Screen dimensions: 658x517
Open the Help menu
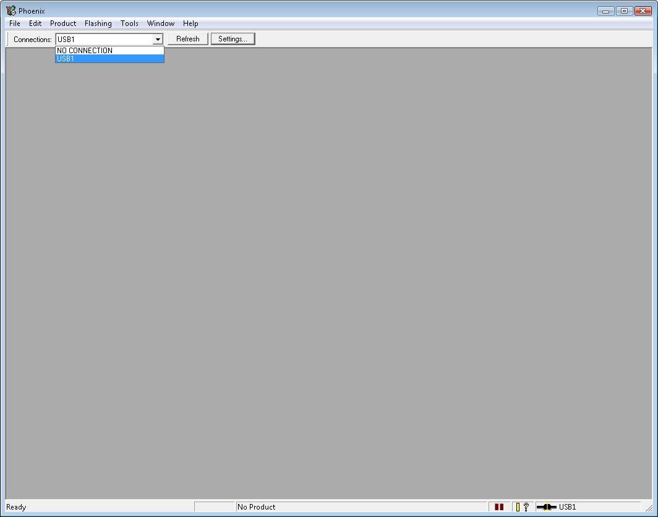point(190,23)
